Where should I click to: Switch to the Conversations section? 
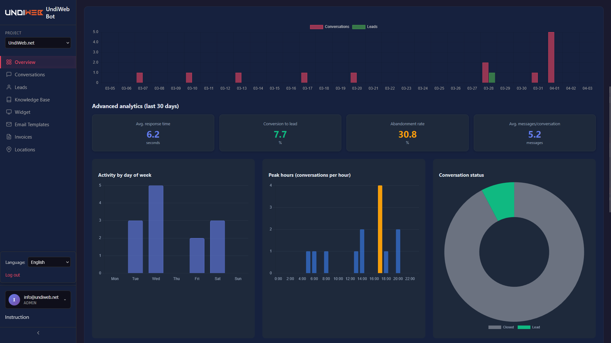30,74
